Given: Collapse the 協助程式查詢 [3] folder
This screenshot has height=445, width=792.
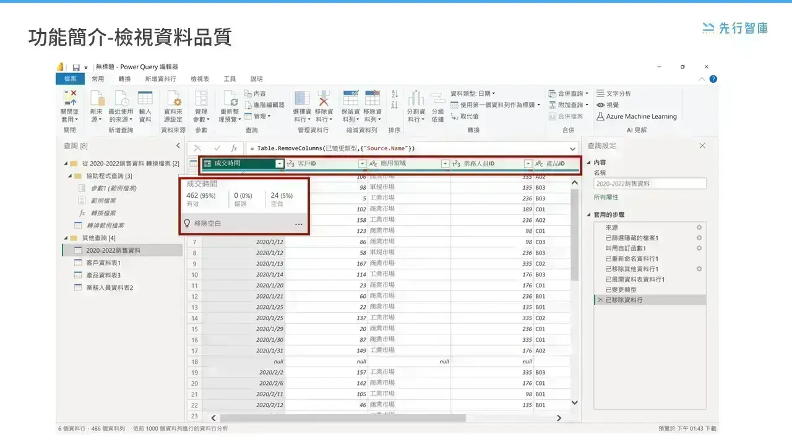Looking at the screenshot, I should click(70, 176).
